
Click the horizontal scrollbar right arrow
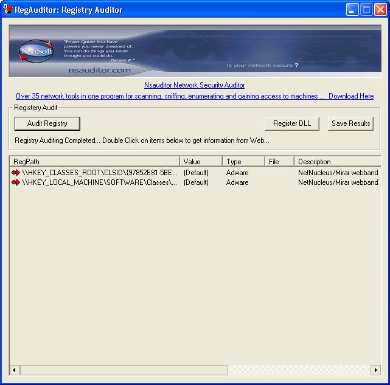(x=375, y=370)
